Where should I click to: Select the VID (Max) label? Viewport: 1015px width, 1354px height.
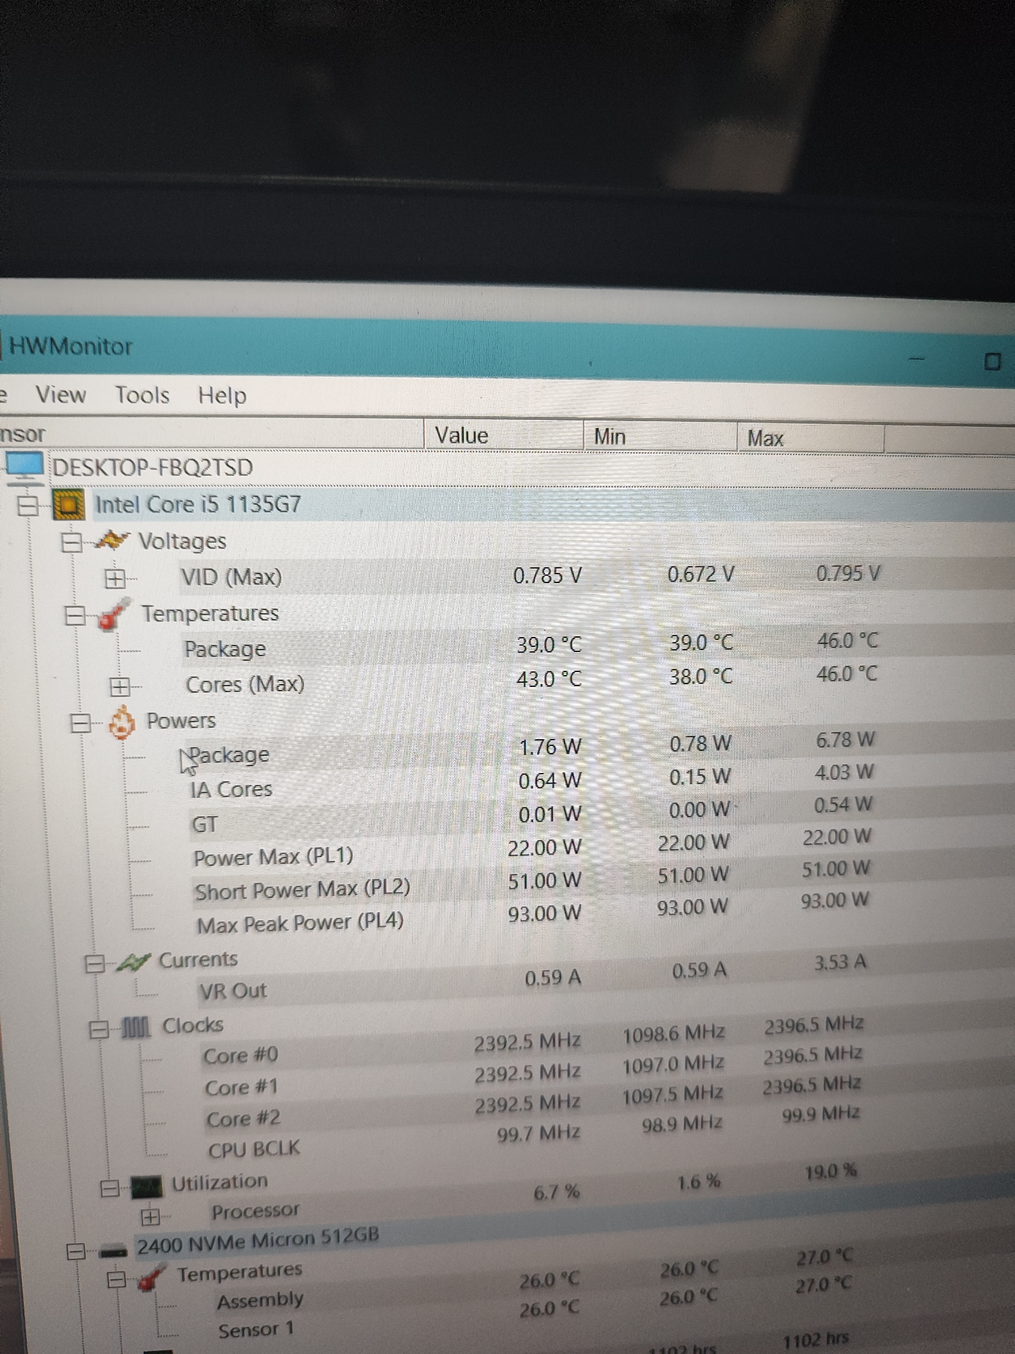[x=231, y=577]
